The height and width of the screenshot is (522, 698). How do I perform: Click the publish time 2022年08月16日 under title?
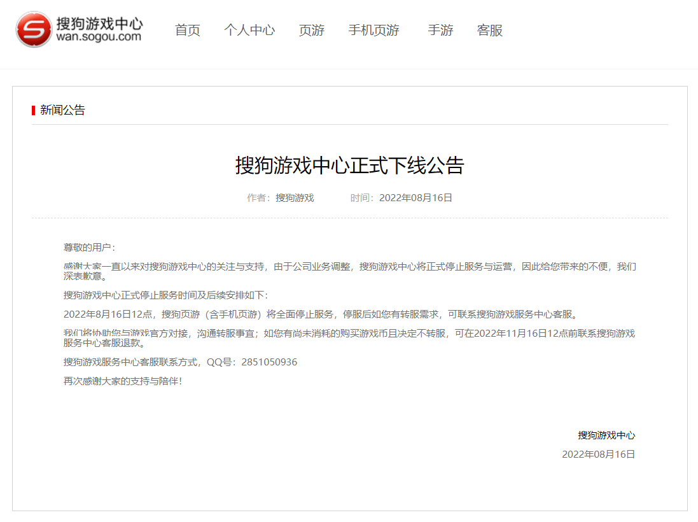click(x=415, y=198)
